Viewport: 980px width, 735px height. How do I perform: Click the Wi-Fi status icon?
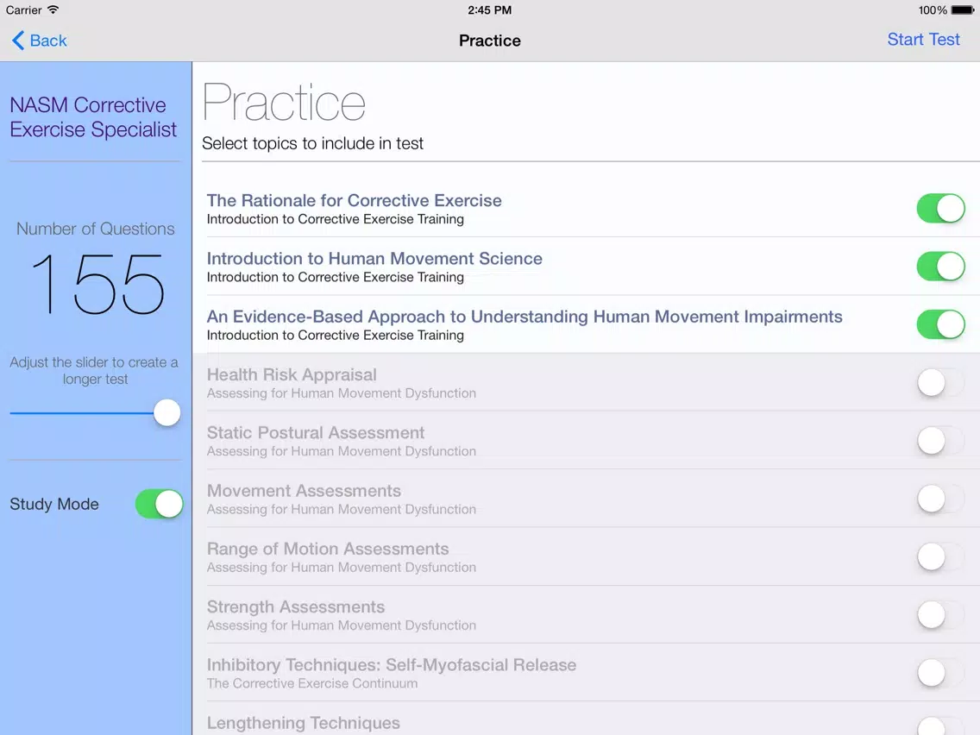click(53, 9)
